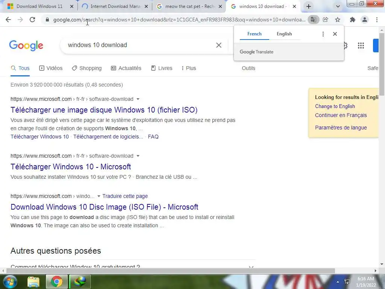Open the FAQ sitelink
The image size is (385, 289).
[153, 137]
